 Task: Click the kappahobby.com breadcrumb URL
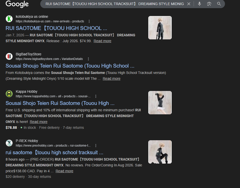coord(53,96)
